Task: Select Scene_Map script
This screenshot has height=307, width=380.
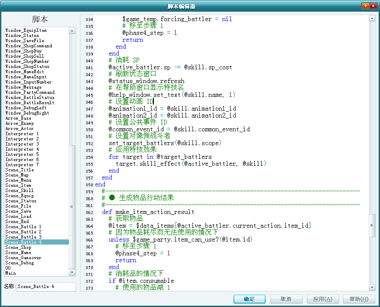Action: pos(17,175)
